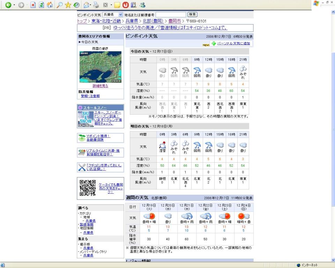Open the 警報・注意報 link
Image resolution: width=335 pixels, height=268 pixels.
[x=90, y=96]
